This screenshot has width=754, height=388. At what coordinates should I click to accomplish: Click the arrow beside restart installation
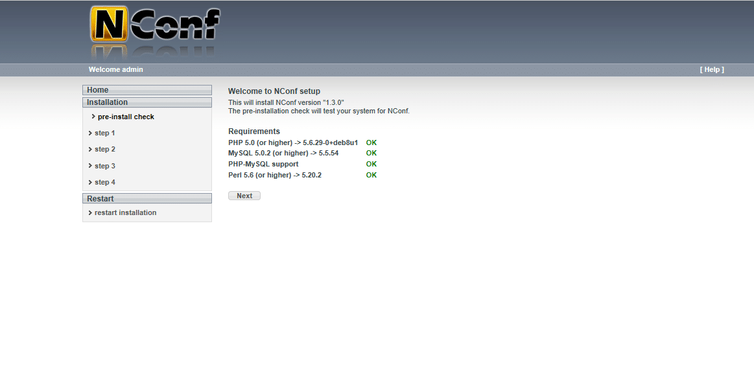coord(90,212)
